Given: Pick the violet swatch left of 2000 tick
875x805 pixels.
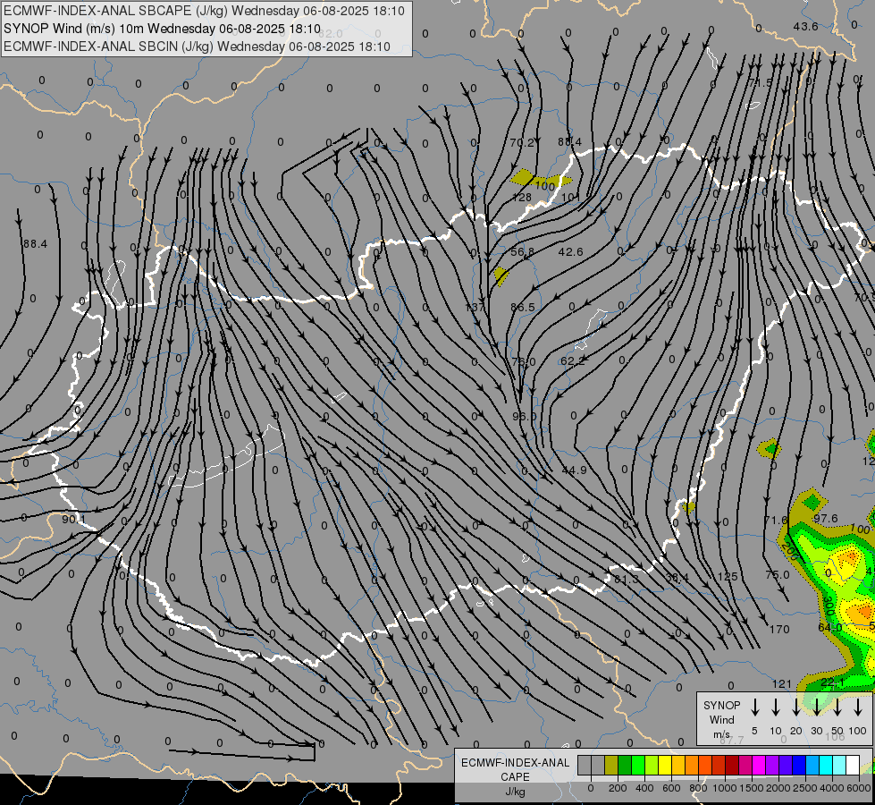Looking at the screenshot, I should tap(772, 765).
